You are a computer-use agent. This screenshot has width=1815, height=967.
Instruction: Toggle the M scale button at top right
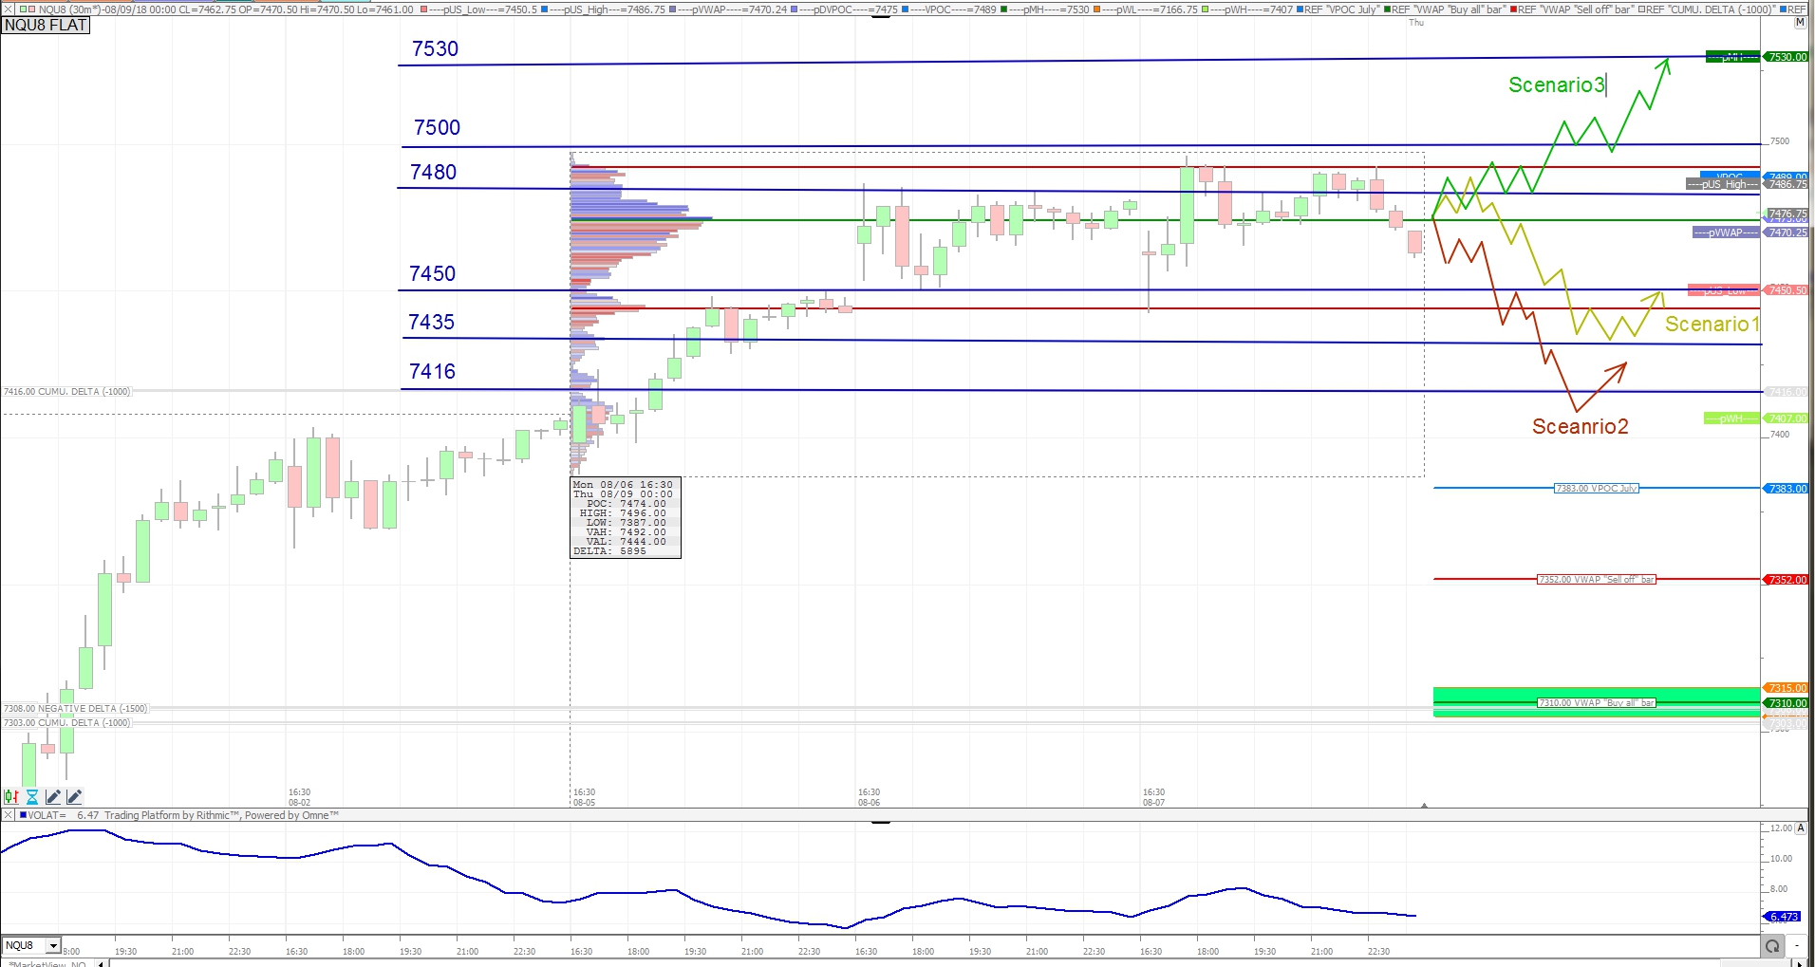click(1800, 23)
